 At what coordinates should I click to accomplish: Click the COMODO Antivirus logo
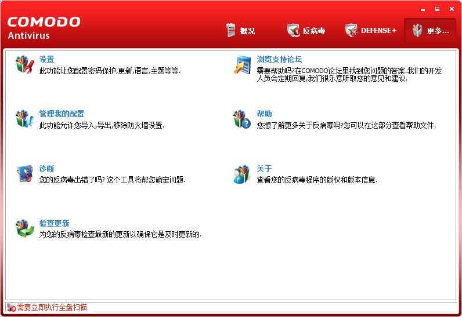coord(44,28)
